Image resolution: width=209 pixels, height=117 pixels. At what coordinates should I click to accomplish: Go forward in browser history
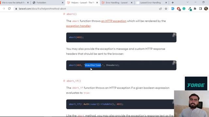pyautogui.click(x=4, y=9)
